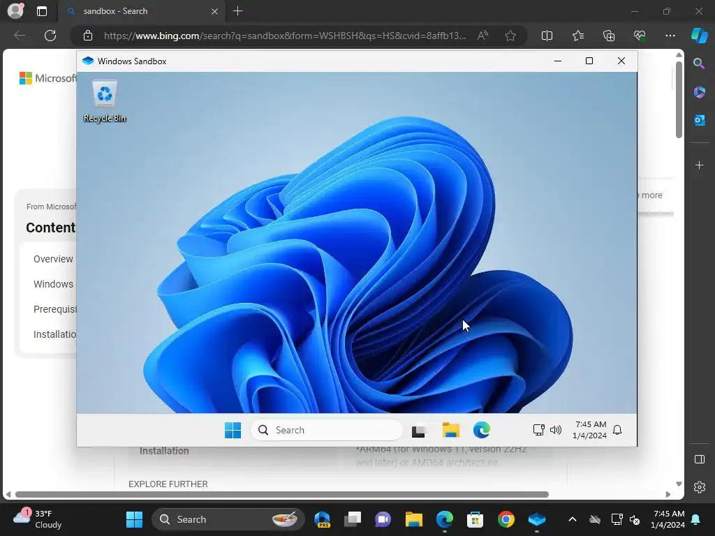The image size is (715, 536).
Task: Go back with Edge back arrow
Action: 19,36
